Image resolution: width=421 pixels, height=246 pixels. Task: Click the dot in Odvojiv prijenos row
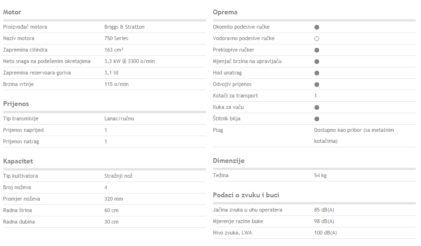coord(317,85)
